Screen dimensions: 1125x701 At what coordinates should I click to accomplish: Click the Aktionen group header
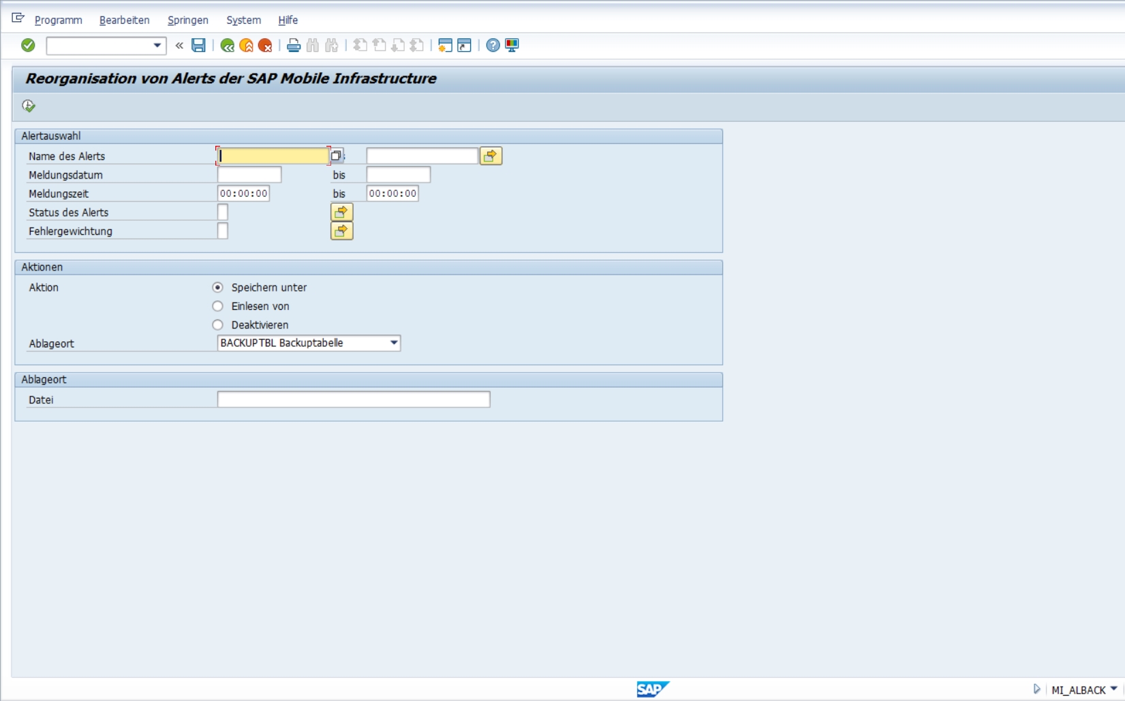click(369, 267)
